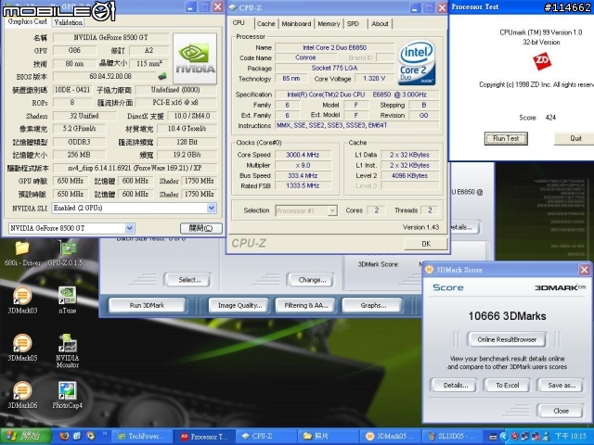Viewport: 594px width, 445px height.
Task: Switch to SLI3D05 taskbar item
Action: (x=450, y=437)
